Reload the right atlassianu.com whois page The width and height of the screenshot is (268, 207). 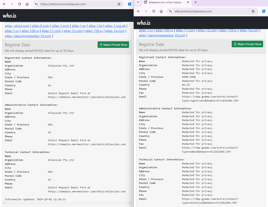(x=154, y=11)
